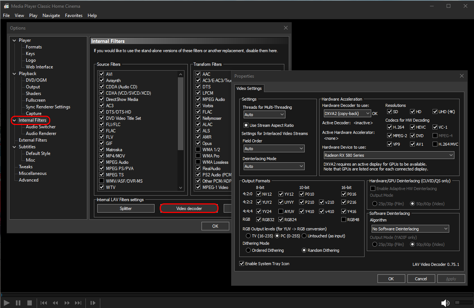Click the fast-forward (increase speed) icon
474x308 pixels.
pyautogui.click(x=67, y=303)
